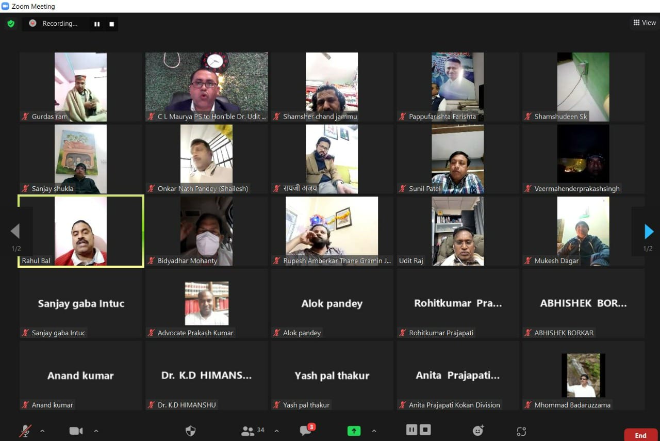Select Anita Prajapati Kokan Division tile

pos(458,375)
